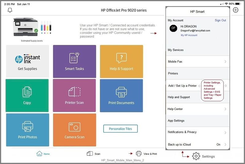Click the "Help and Support" heading text

coord(179,97)
